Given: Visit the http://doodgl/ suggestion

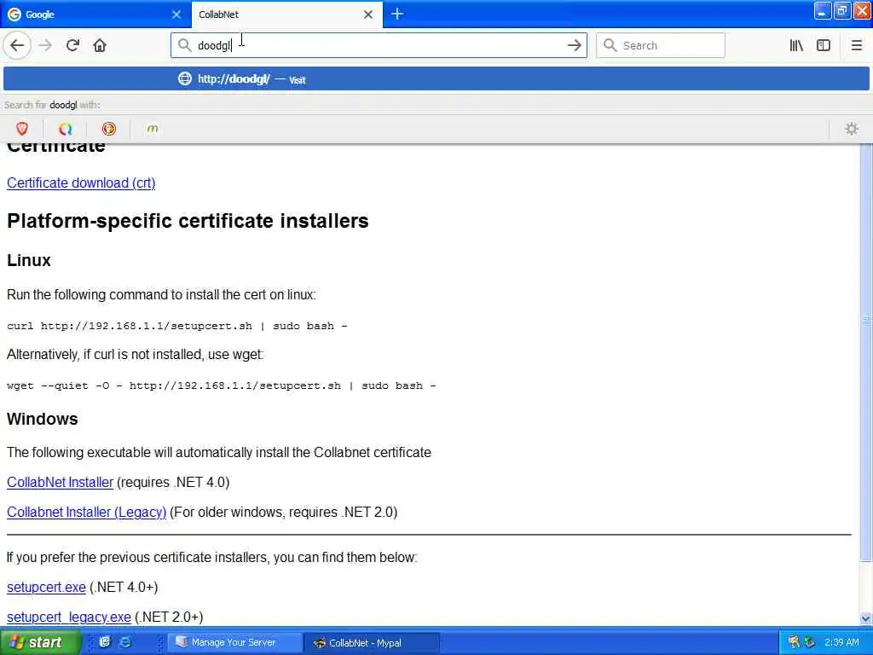Looking at the screenshot, I should (x=436, y=78).
